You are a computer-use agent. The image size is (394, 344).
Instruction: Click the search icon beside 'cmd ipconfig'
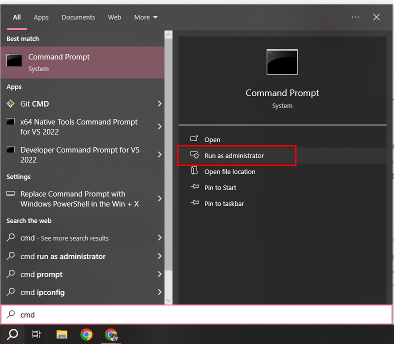click(x=10, y=292)
